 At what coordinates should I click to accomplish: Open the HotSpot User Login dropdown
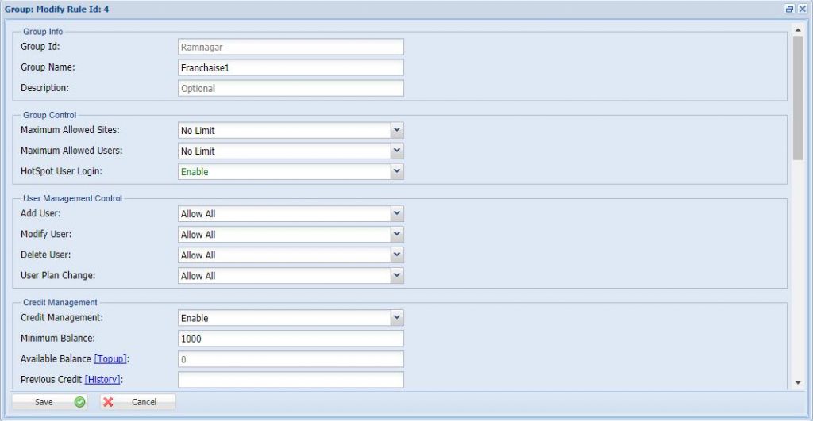[397, 171]
